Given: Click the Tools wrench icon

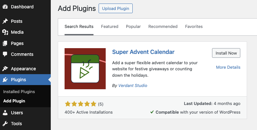Looking at the screenshot, I should [5, 124].
